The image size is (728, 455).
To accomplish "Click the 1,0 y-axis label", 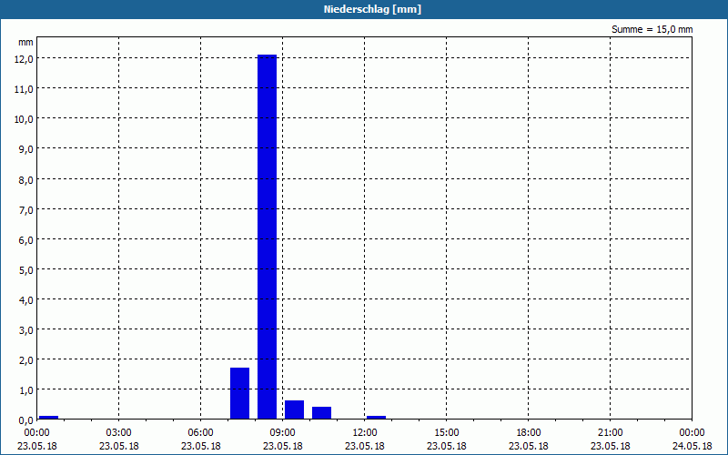I will pos(25,390).
